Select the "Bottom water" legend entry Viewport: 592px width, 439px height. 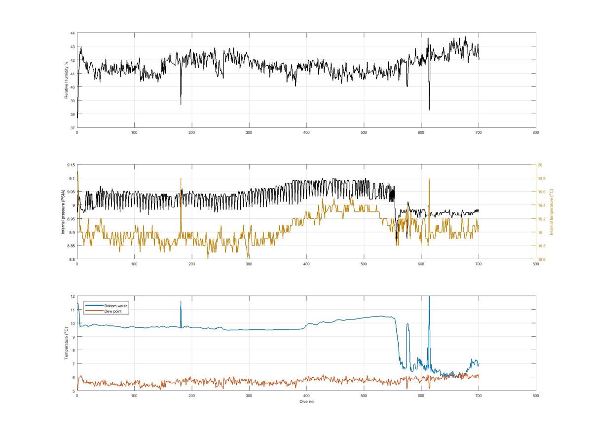point(116,306)
